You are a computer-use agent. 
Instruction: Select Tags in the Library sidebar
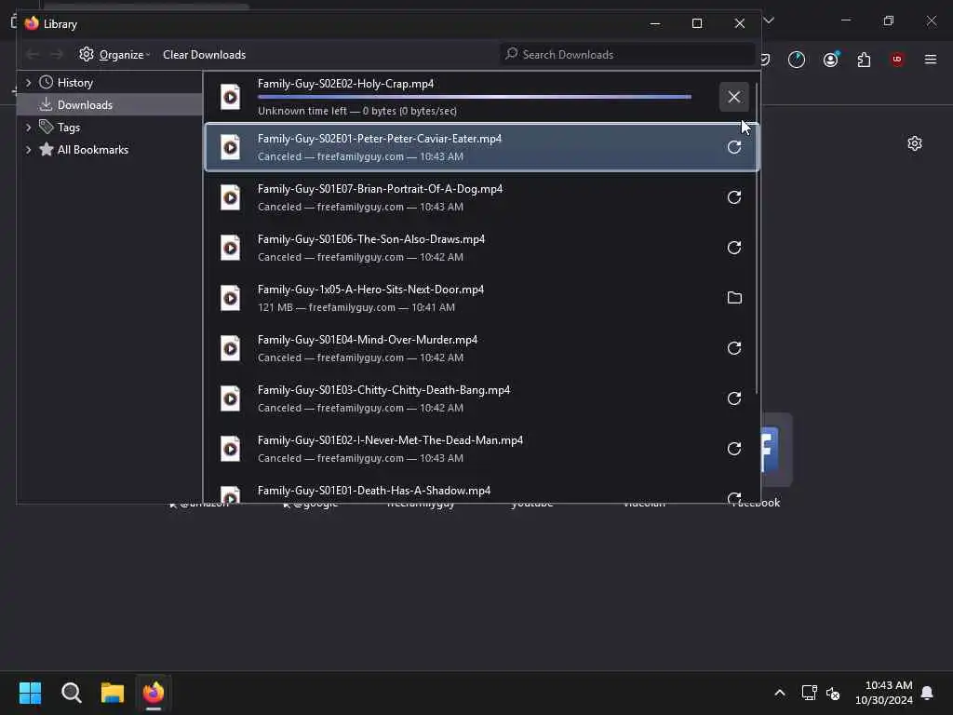68,127
